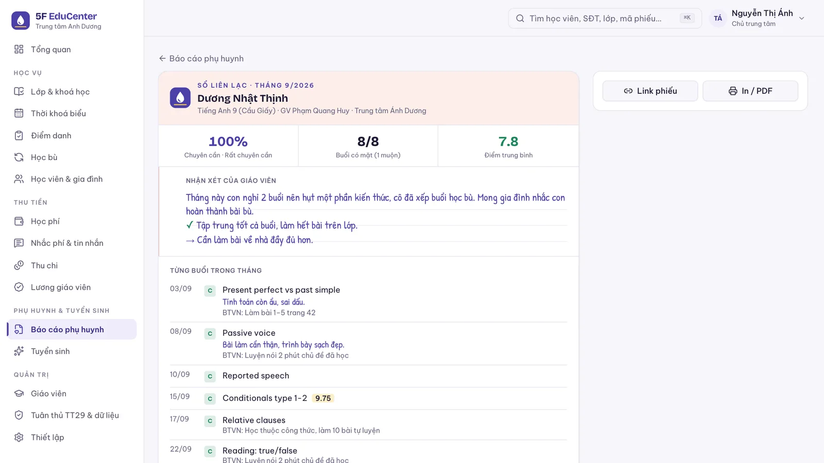Open Tổng quan dashboard icon

(19, 49)
